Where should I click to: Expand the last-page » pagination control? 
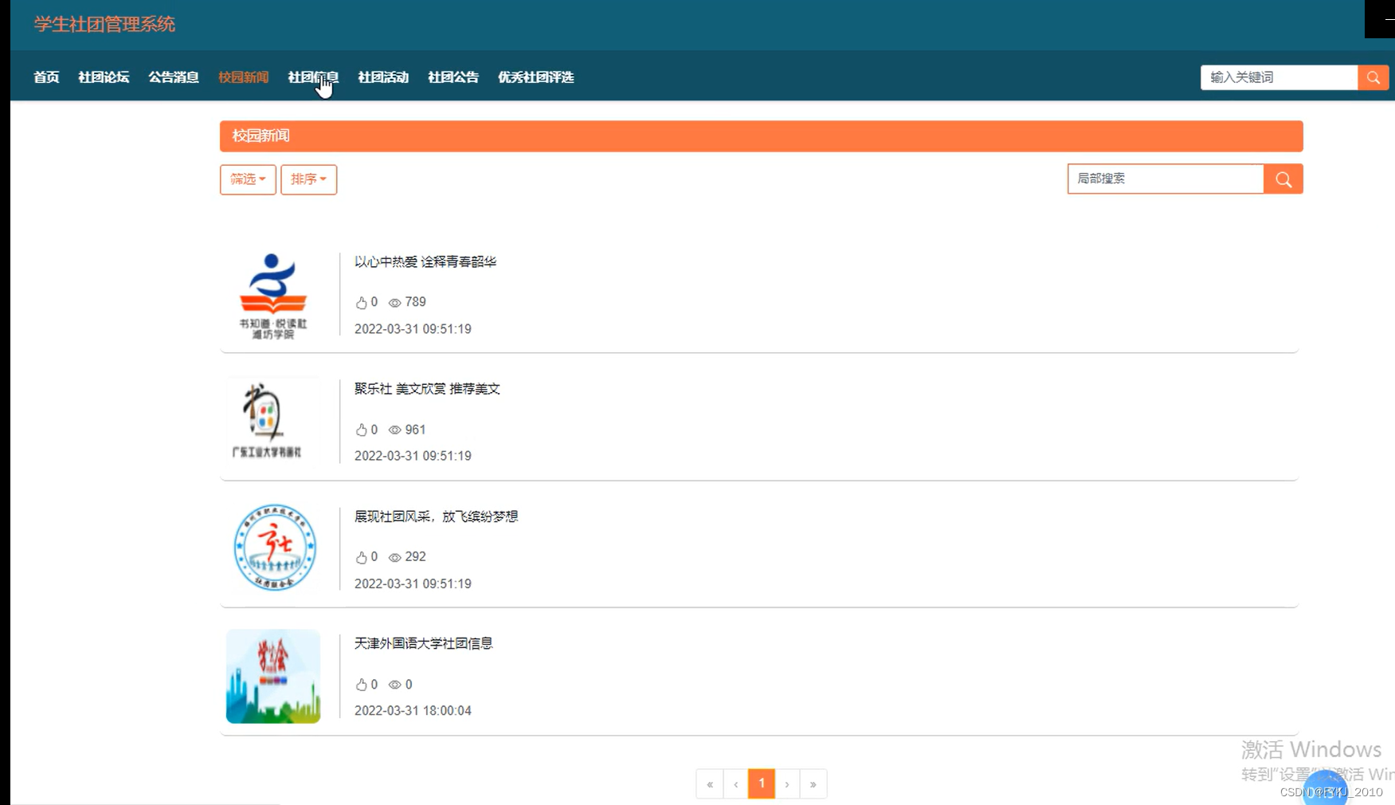point(813,783)
